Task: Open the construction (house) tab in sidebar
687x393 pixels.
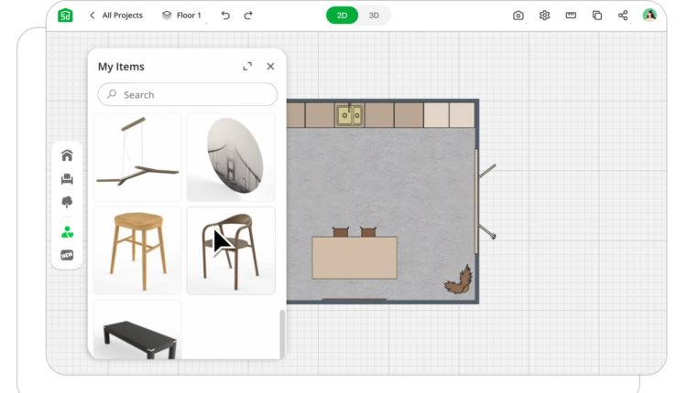Action: (67, 155)
